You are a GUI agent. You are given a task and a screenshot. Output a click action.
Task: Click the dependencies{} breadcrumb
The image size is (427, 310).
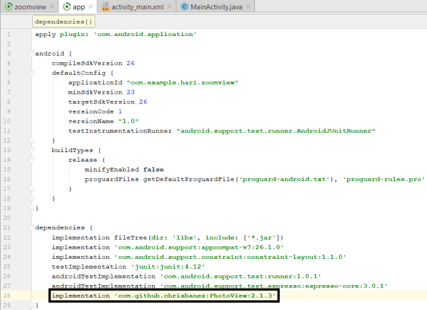64,22
